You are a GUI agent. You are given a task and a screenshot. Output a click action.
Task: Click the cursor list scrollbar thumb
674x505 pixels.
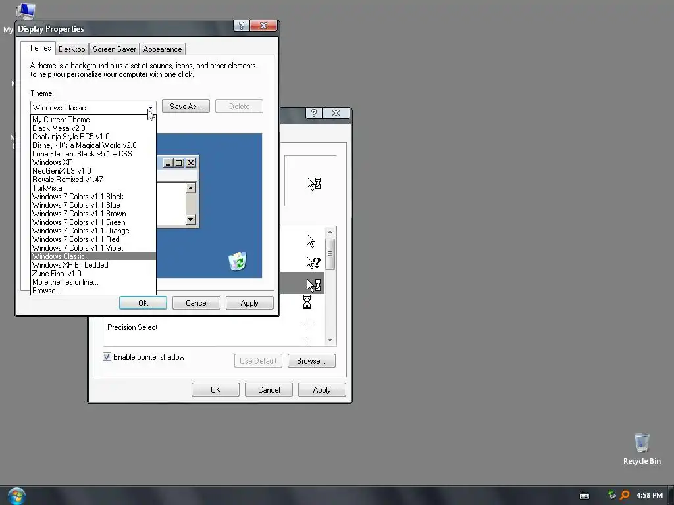pos(330,254)
